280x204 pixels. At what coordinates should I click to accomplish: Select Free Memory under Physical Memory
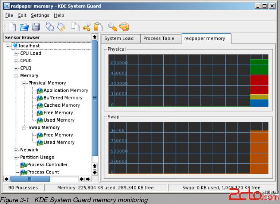coord(58,113)
